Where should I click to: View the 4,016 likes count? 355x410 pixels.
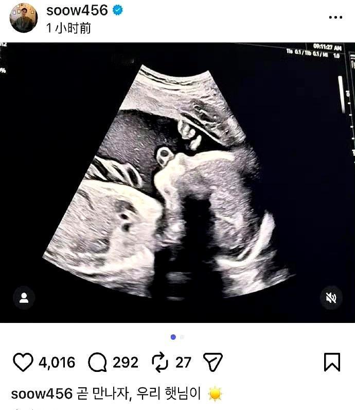pos(57,363)
